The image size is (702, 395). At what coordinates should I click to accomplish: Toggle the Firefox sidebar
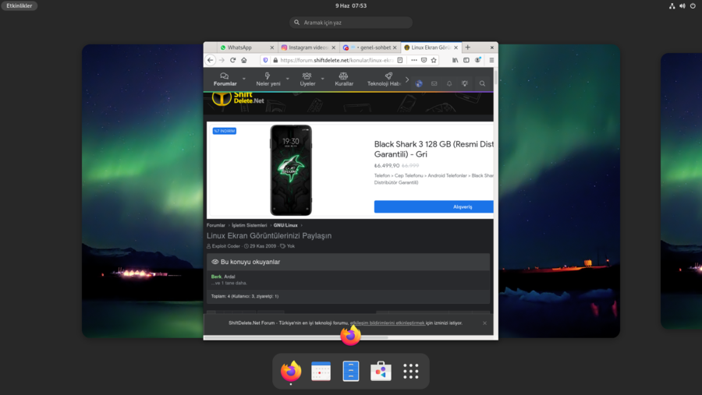pos(466,60)
